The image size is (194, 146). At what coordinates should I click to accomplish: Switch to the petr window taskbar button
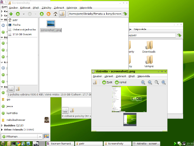tap(89, 144)
